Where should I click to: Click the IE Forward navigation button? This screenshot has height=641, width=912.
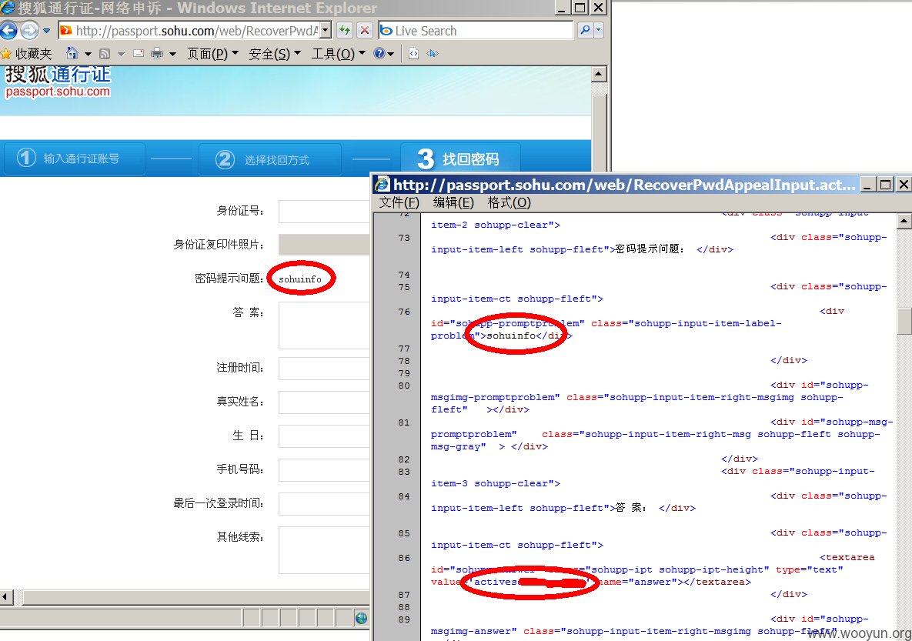tap(29, 30)
